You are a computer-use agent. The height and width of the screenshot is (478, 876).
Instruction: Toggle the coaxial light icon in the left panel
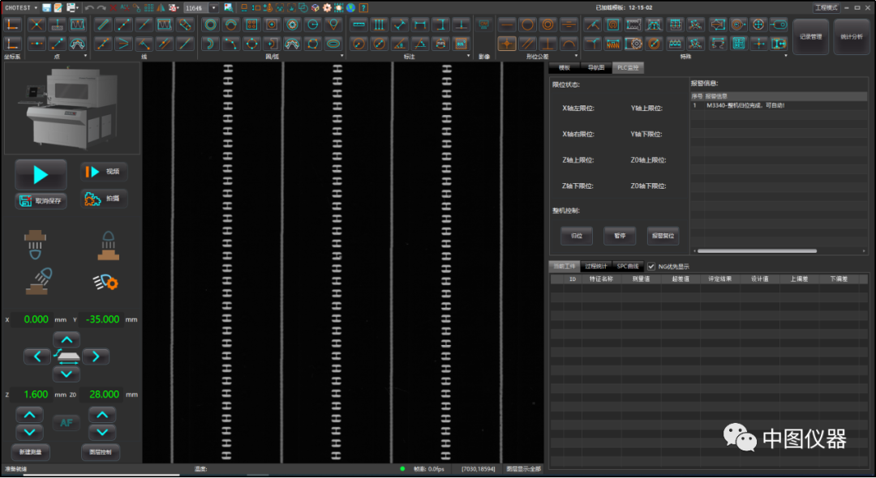tap(34, 244)
